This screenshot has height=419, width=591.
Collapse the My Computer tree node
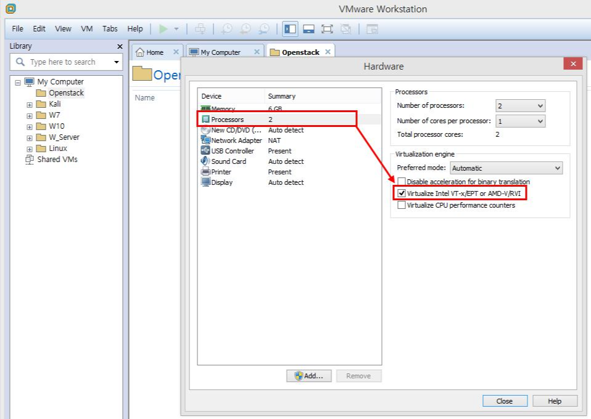(18, 83)
